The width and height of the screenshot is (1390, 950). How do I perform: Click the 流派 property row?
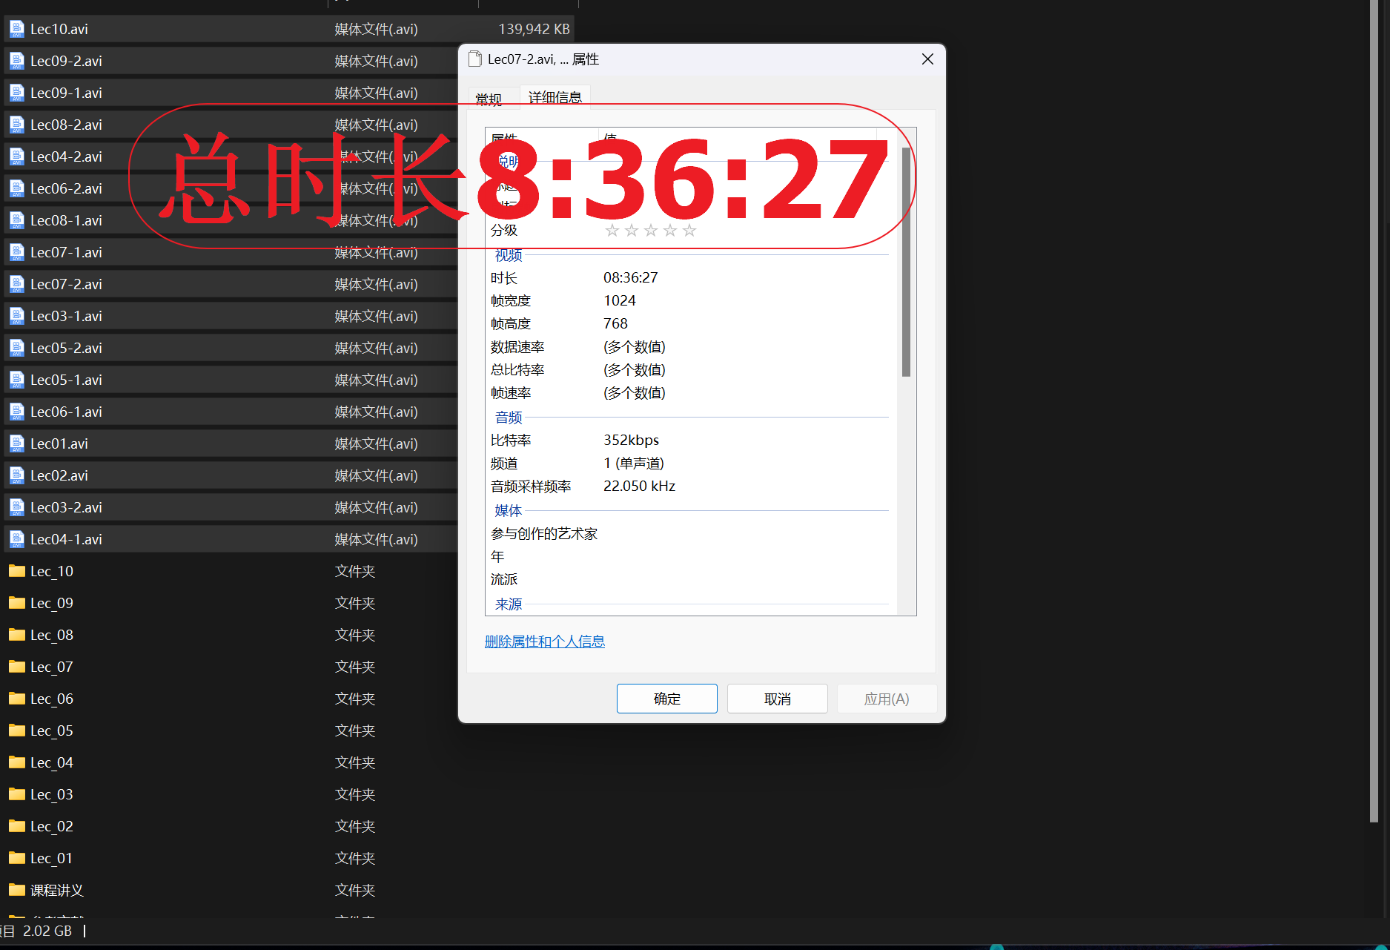pyautogui.click(x=690, y=580)
